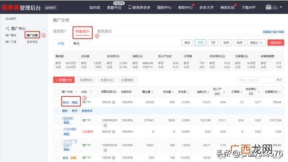Check the box for plan 测试 店铺
This screenshot has width=288, height=162.
[x=58, y=157]
